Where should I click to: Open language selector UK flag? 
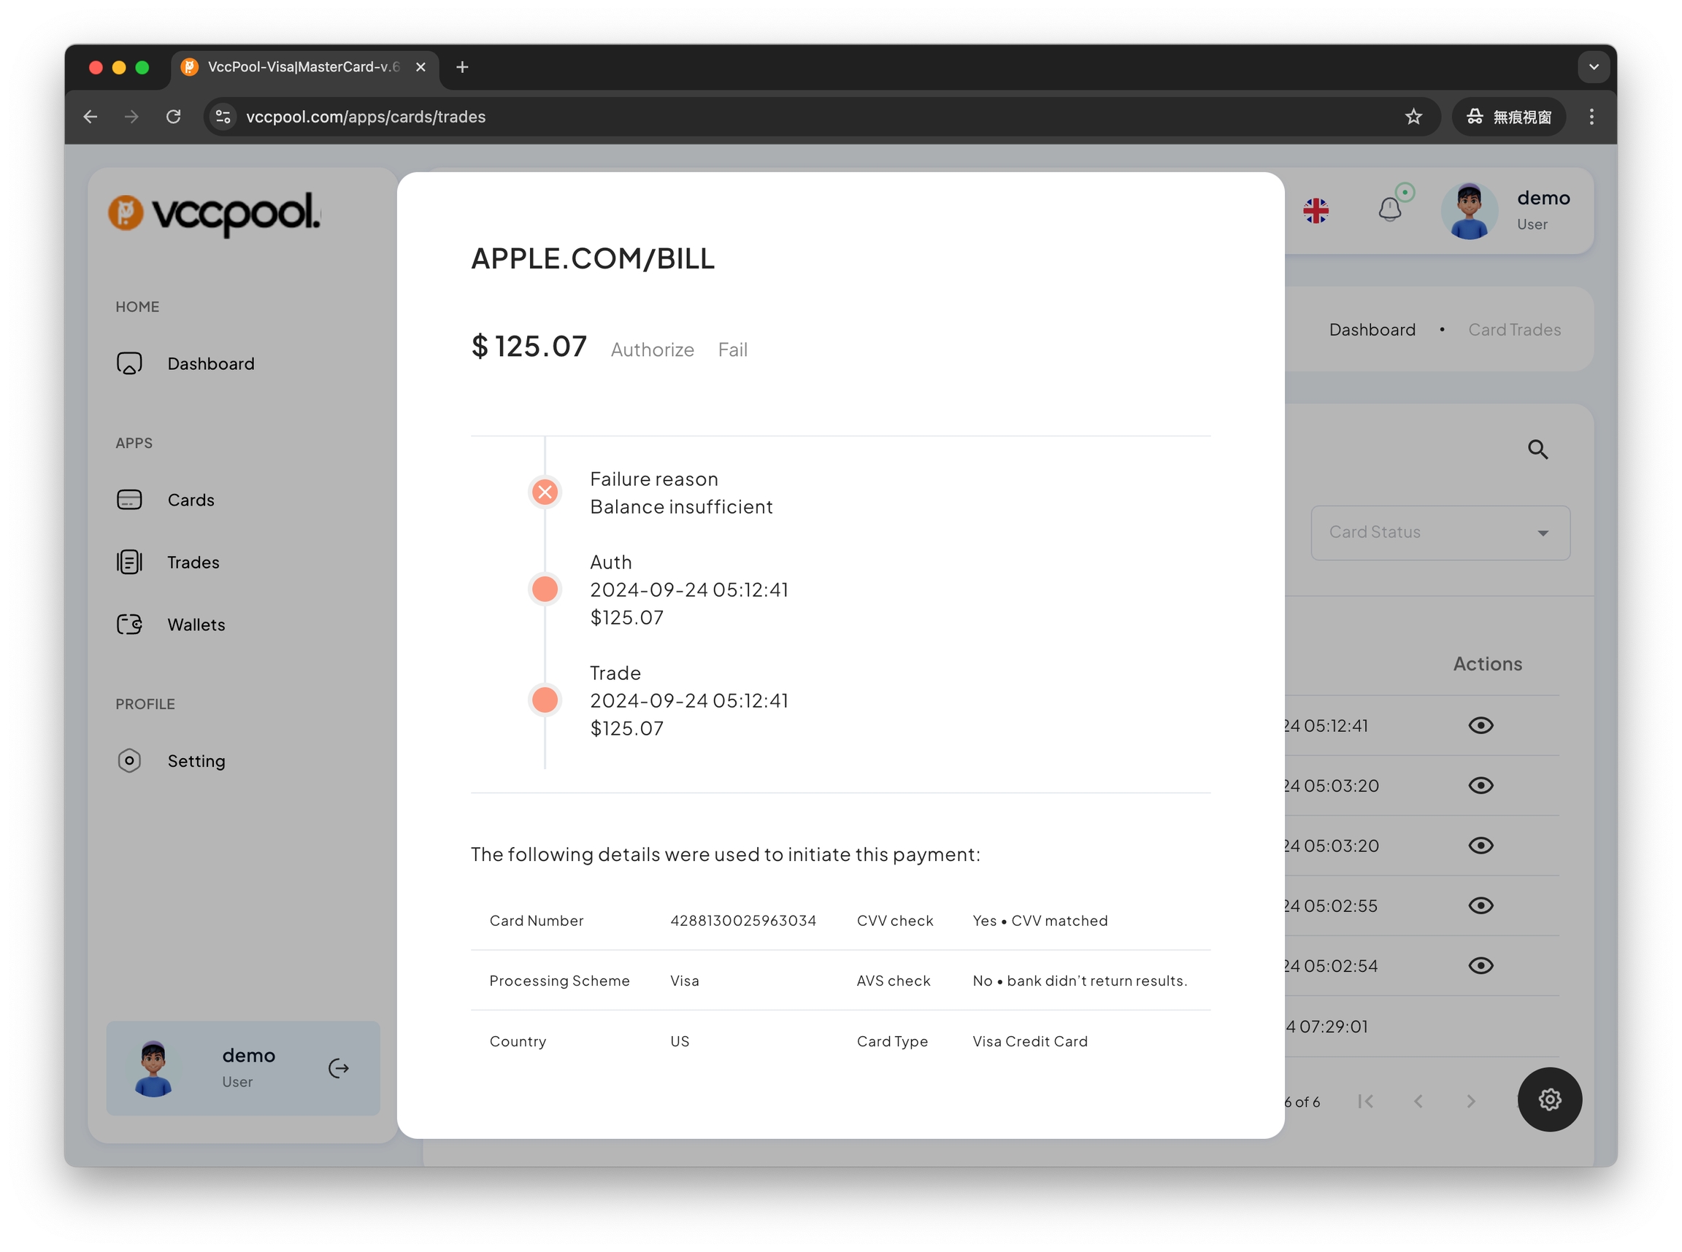(1316, 210)
